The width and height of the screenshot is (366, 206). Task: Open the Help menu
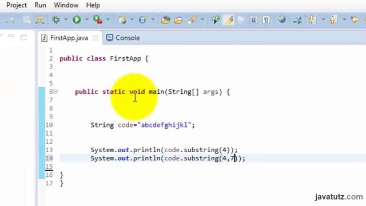(x=93, y=5)
